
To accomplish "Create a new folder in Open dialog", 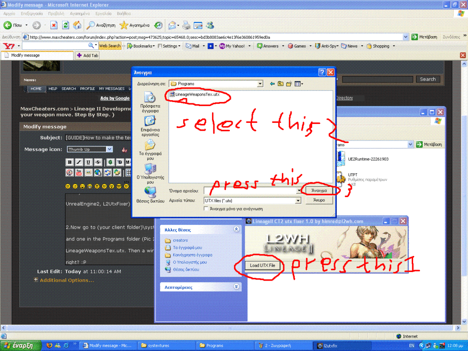I will coord(290,84).
